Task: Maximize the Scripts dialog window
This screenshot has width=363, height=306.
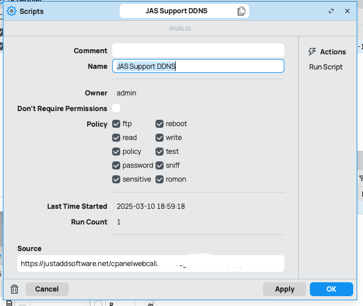Action: coord(331,11)
